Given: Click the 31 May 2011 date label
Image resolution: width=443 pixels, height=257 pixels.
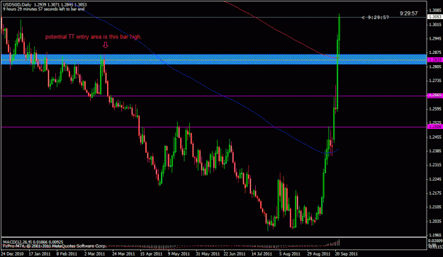Looking at the screenshot, I should coord(208,253).
